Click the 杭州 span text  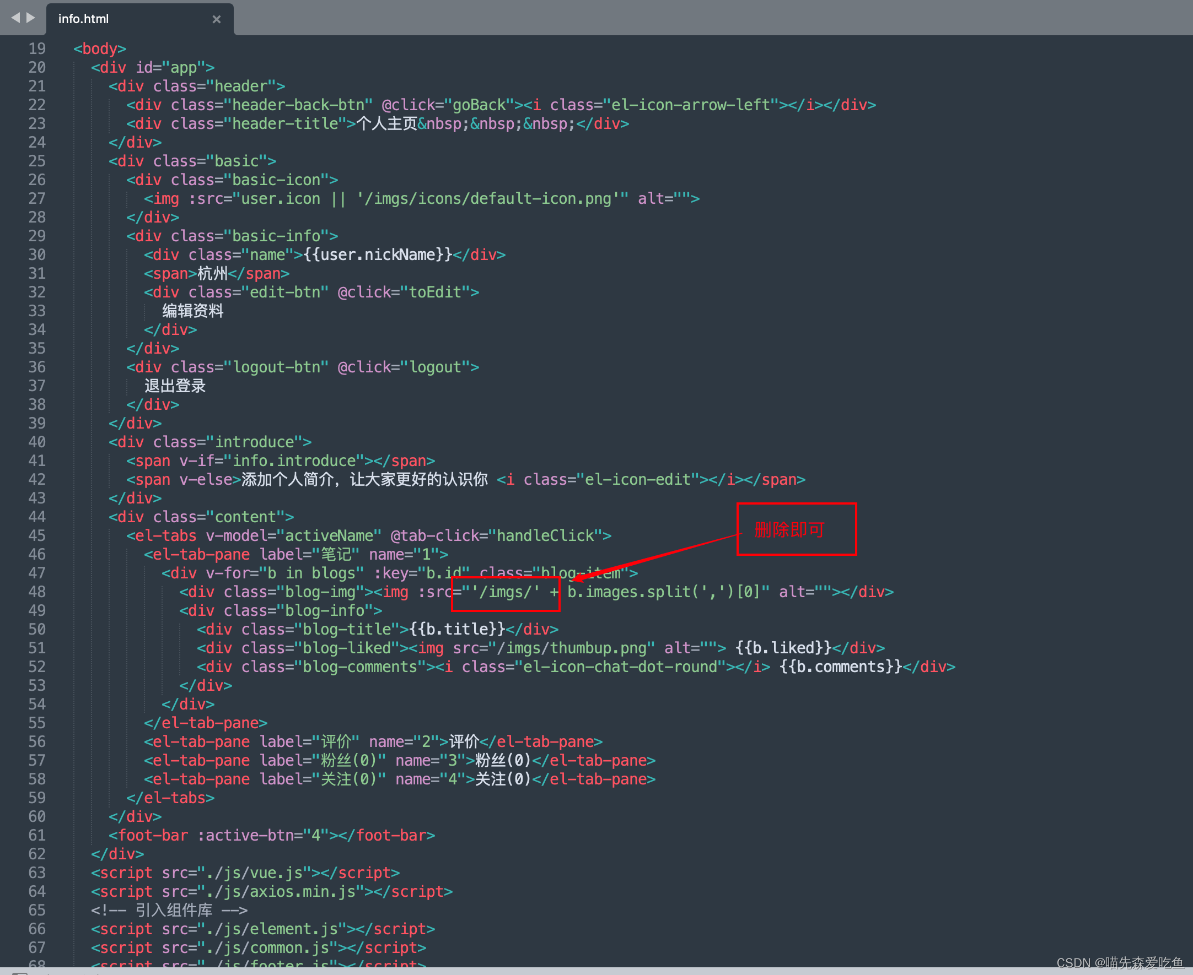click(x=212, y=274)
